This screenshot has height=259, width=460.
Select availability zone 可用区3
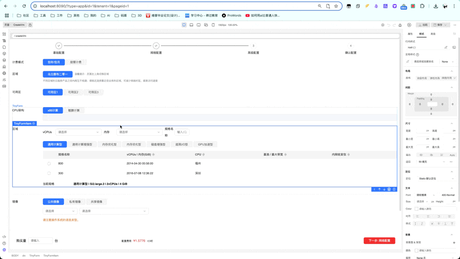93,92
